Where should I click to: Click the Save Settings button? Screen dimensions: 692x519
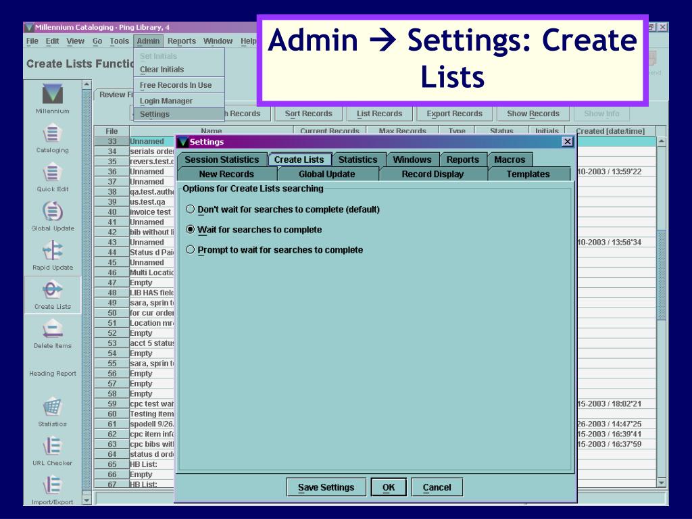click(326, 487)
